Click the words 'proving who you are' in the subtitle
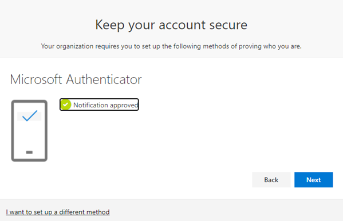Screen dimensions: 343x221 click(270, 46)
